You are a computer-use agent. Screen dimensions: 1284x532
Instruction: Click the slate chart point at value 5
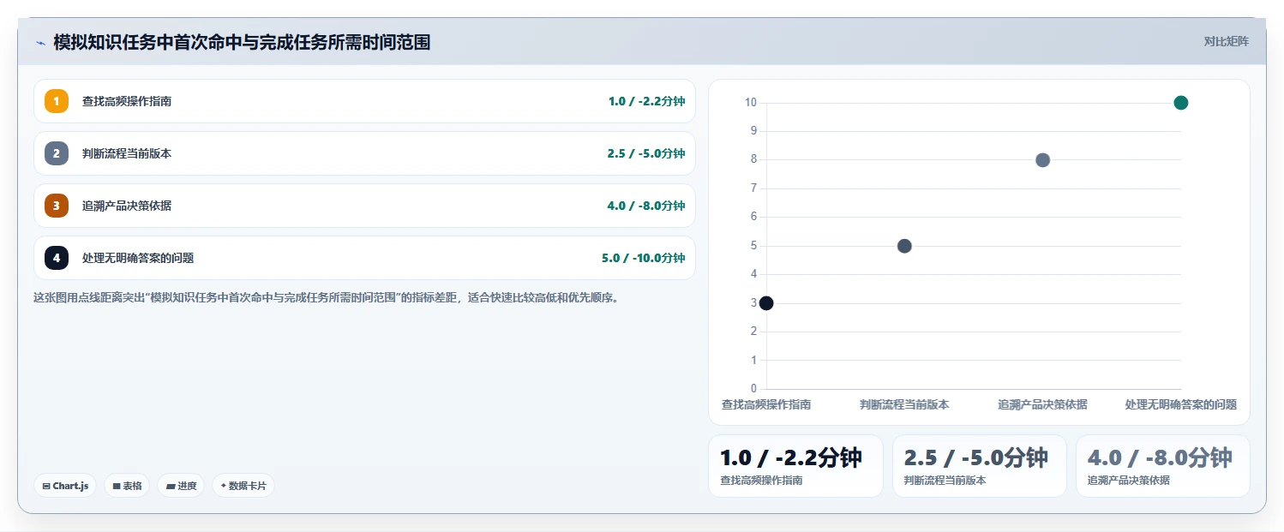click(x=904, y=246)
